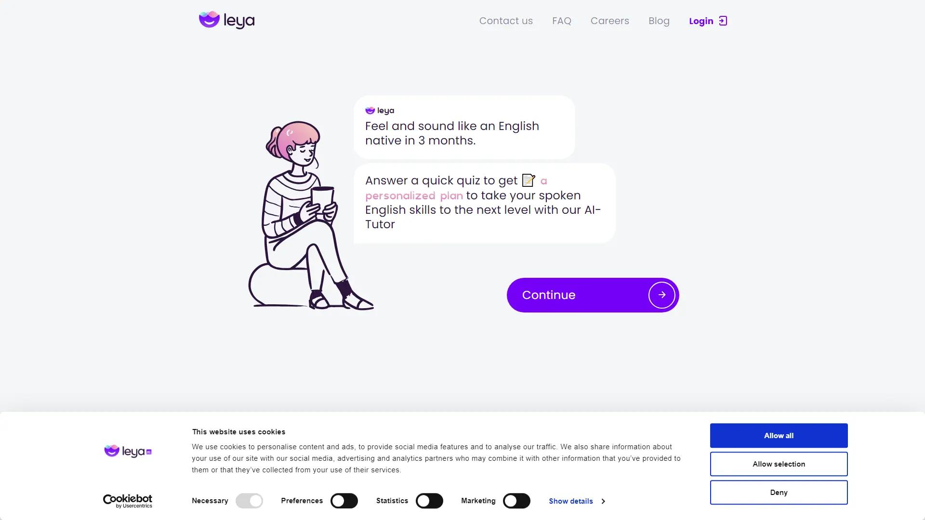This screenshot has width=925, height=520.
Task: Click the login arrow icon
Action: point(723,21)
